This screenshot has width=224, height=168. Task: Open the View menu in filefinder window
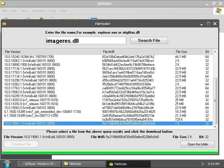(x=24, y=11)
